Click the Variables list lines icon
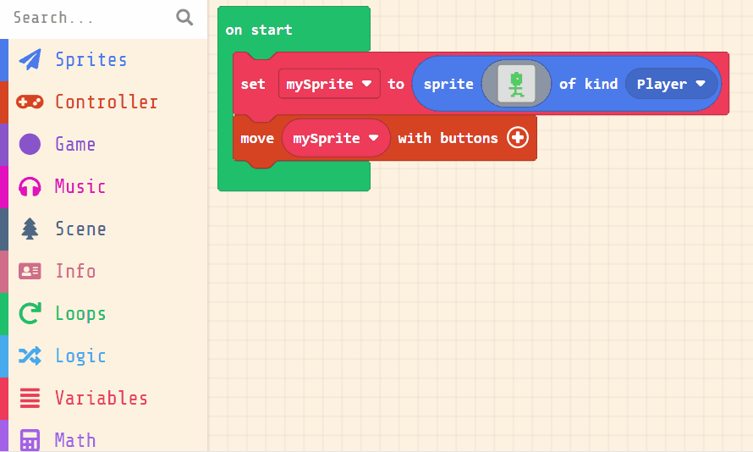Screen dimensions: 753x452 tap(30, 398)
